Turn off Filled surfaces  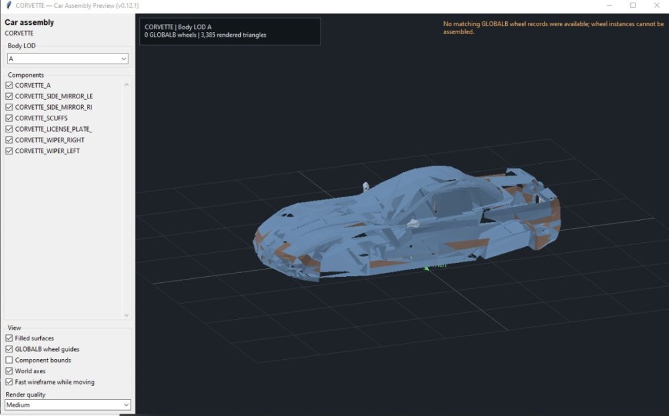9,338
